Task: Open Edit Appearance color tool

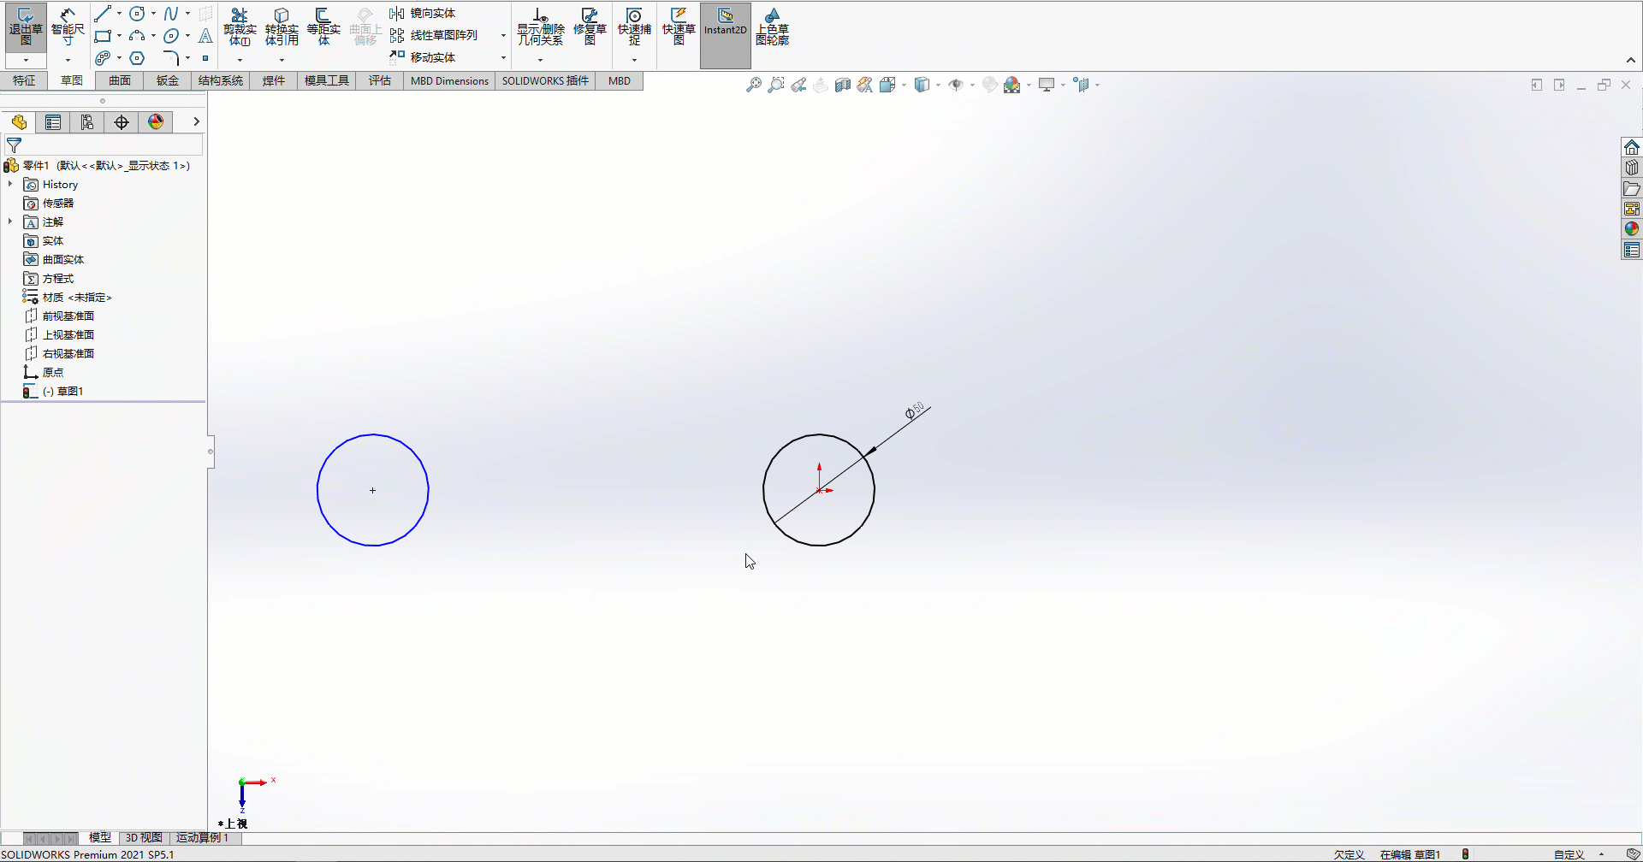Action: (1013, 85)
